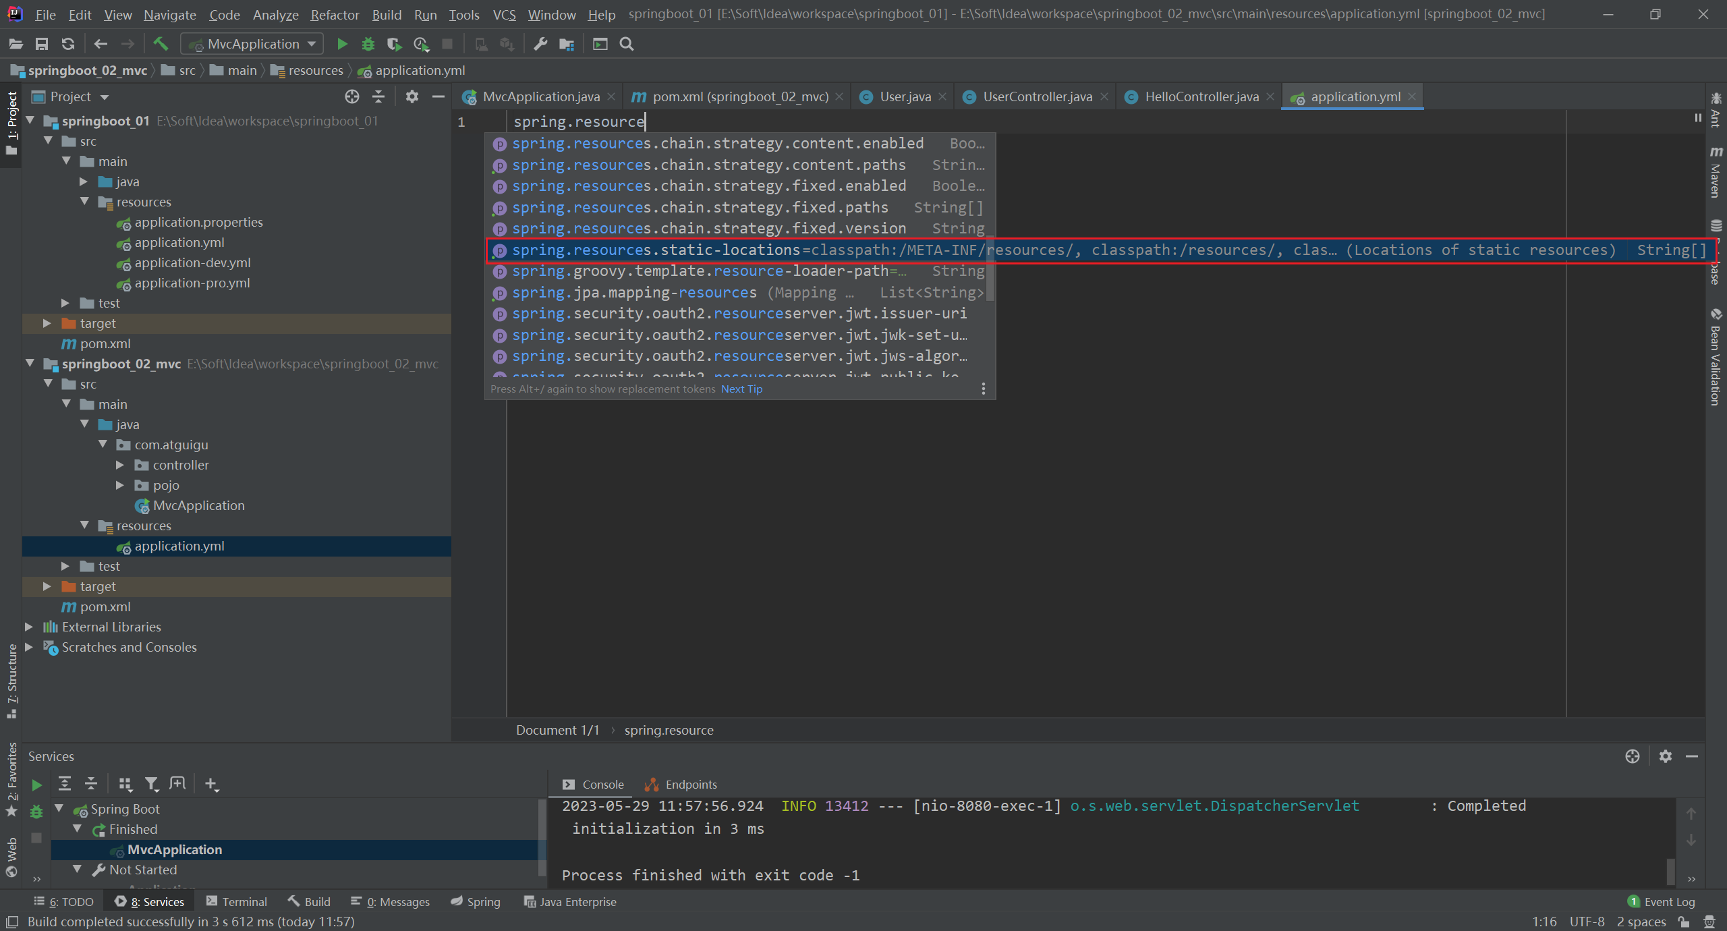Viewport: 1727px width, 931px height.
Task: Hide the Project panel with minus icon
Action: (438, 96)
